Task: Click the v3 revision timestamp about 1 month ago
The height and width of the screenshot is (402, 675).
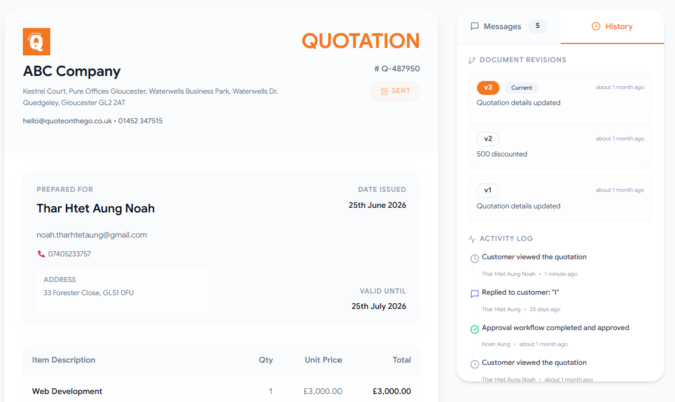Action: click(x=620, y=87)
